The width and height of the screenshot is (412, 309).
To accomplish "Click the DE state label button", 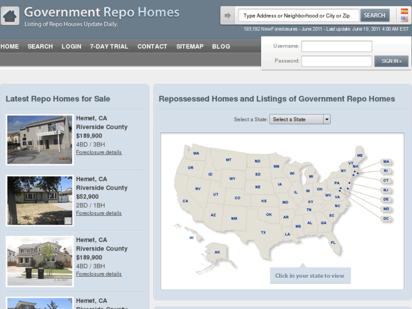I will pyautogui.click(x=386, y=200).
